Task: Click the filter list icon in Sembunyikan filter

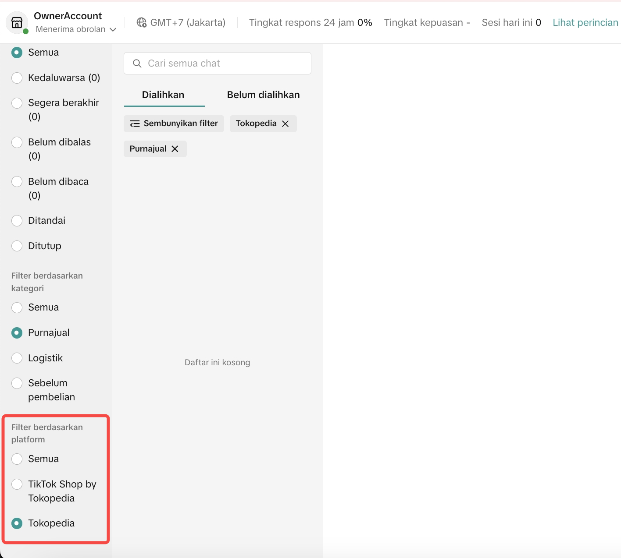Action: (x=135, y=124)
